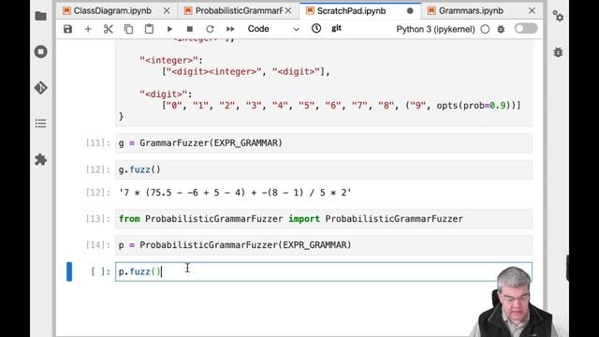Enable debugger via toolbar bug icon

click(501, 29)
